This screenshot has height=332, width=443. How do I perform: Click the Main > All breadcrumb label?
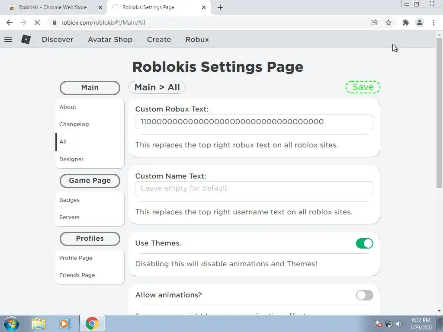click(x=157, y=87)
